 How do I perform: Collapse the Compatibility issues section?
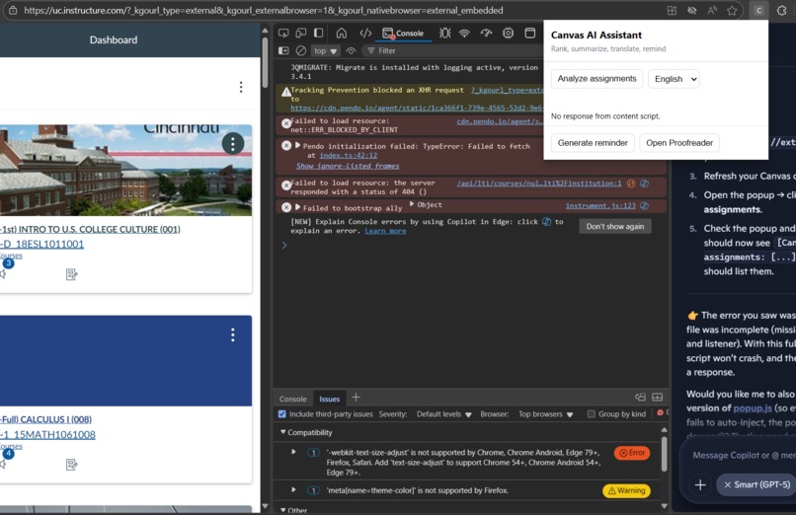click(283, 432)
